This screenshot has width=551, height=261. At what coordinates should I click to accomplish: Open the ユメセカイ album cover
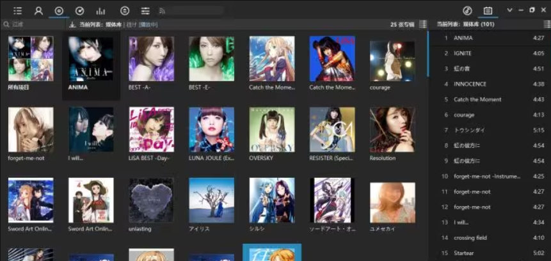392,203
